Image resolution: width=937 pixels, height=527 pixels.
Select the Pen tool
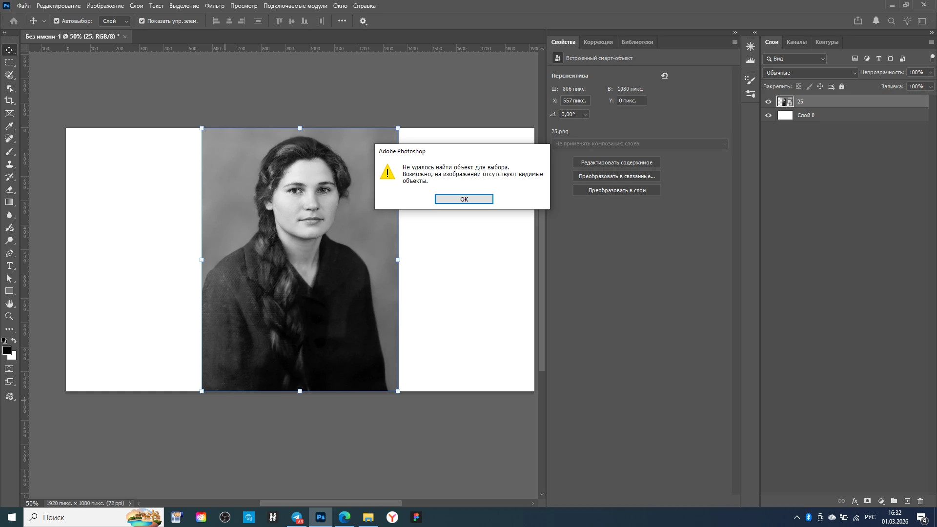click(9, 253)
